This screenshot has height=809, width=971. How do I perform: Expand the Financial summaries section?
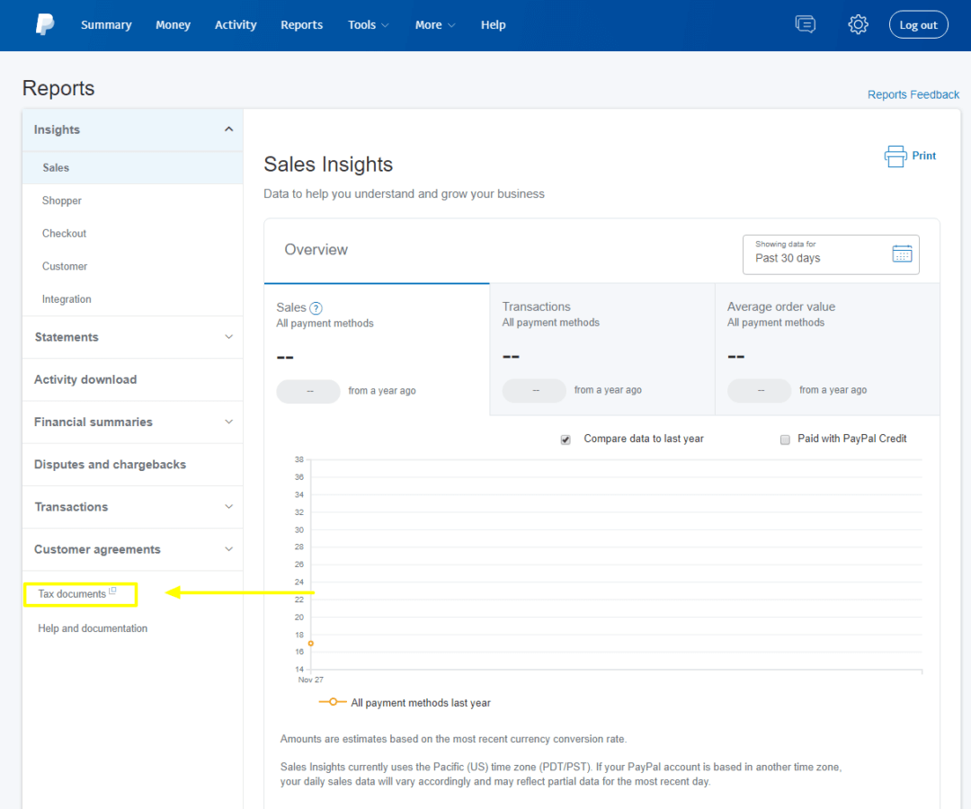[x=132, y=422]
